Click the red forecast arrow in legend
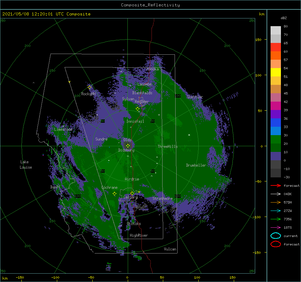 (x=276, y=185)
